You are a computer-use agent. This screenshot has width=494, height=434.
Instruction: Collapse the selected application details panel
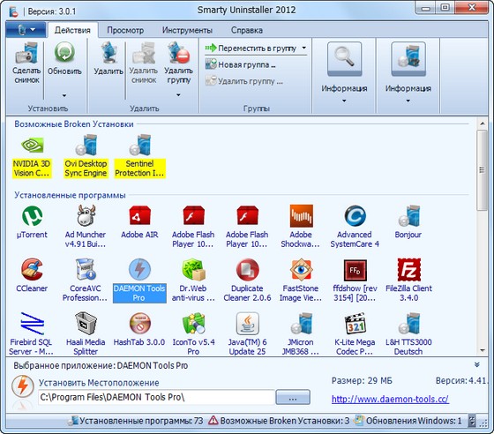pos(477,364)
